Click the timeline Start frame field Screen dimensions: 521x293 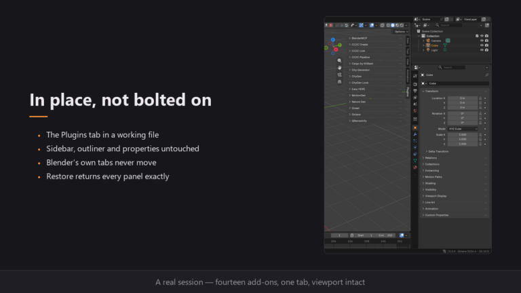pos(366,235)
